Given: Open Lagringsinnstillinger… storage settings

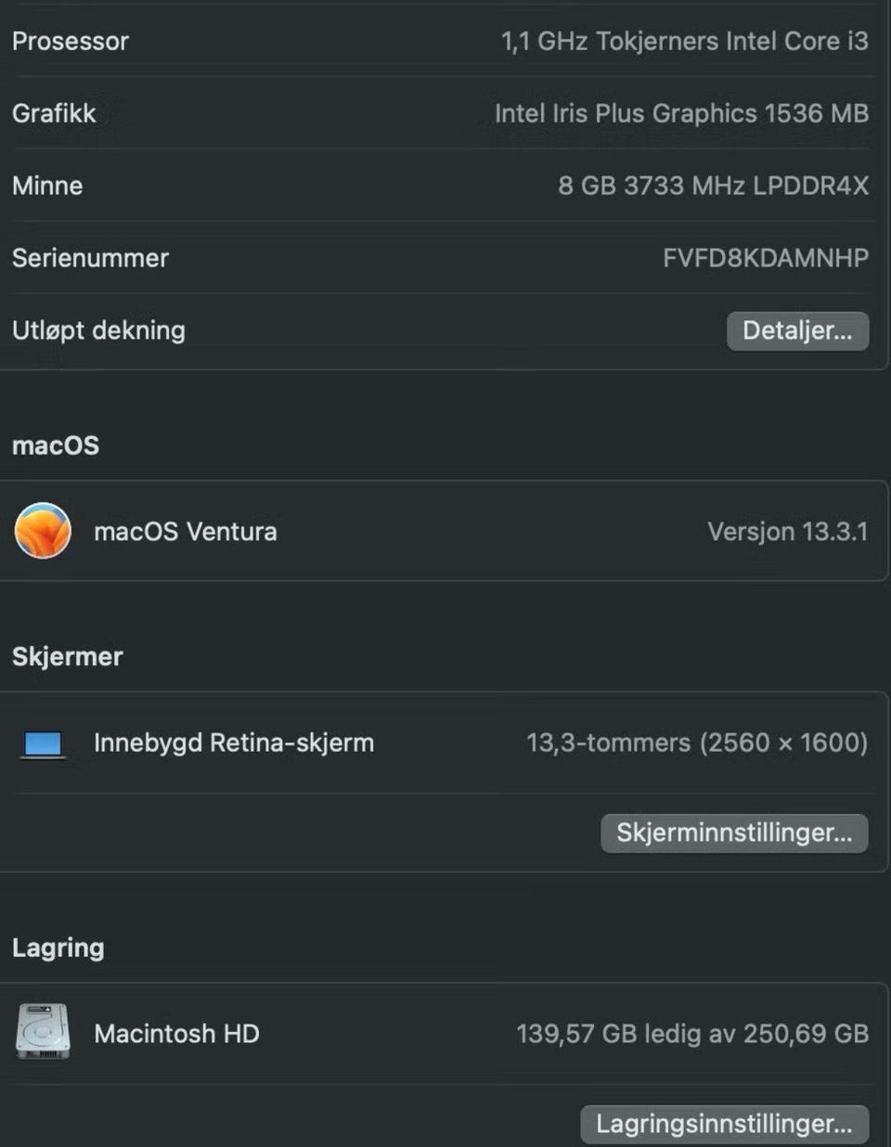Looking at the screenshot, I should pyautogui.click(x=724, y=1124).
